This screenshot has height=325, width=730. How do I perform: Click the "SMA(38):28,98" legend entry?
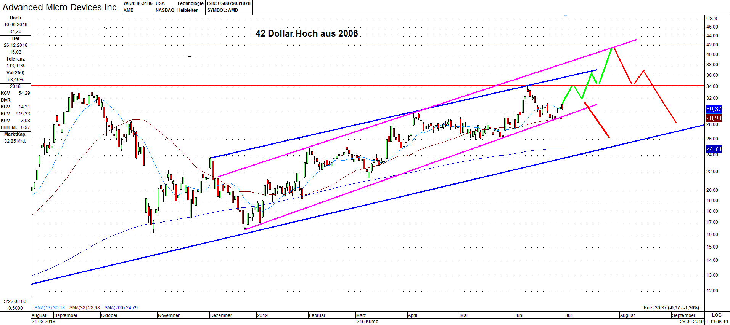pyautogui.click(x=85, y=308)
